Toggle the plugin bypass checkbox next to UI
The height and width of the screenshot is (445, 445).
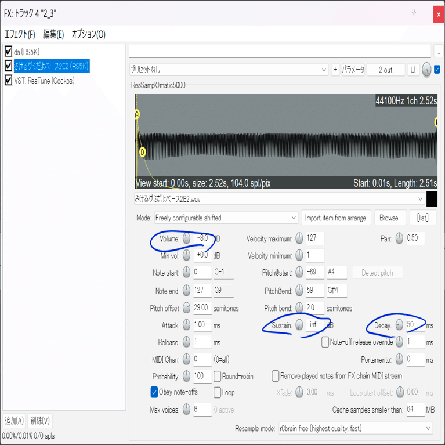[437, 69]
